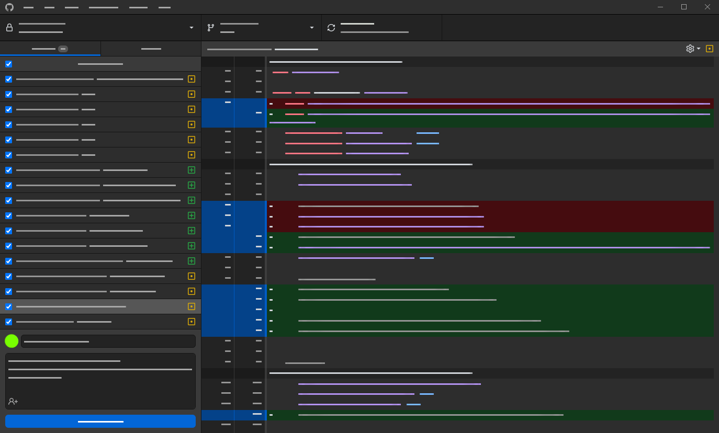Viewport: 719px width, 433px height.
Task: Click the GitHub logo in the title bar
Action: coord(9,7)
